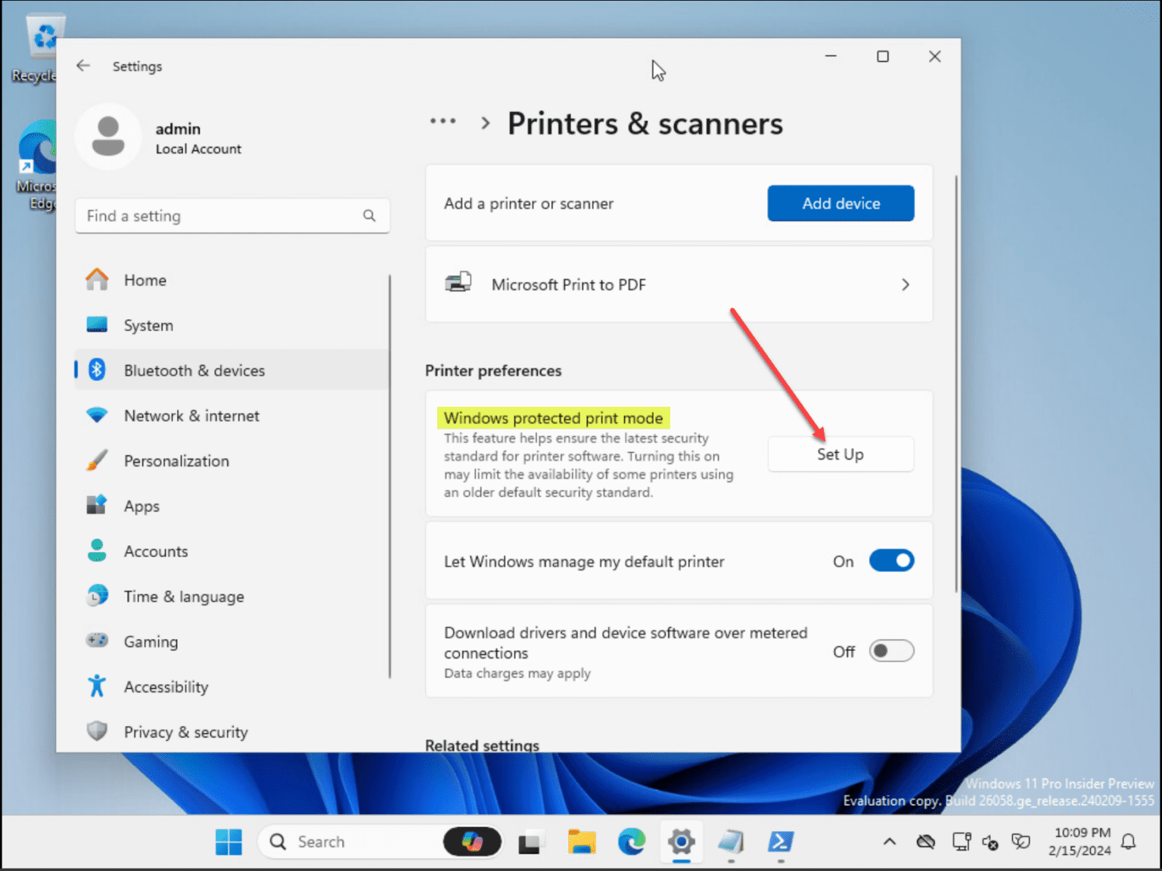Viewport: 1162px width, 871px height.
Task: Go to Accounts settings
Action: click(156, 551)
